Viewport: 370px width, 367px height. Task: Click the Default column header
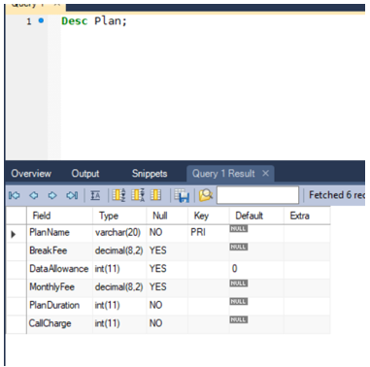pos(256,216)
